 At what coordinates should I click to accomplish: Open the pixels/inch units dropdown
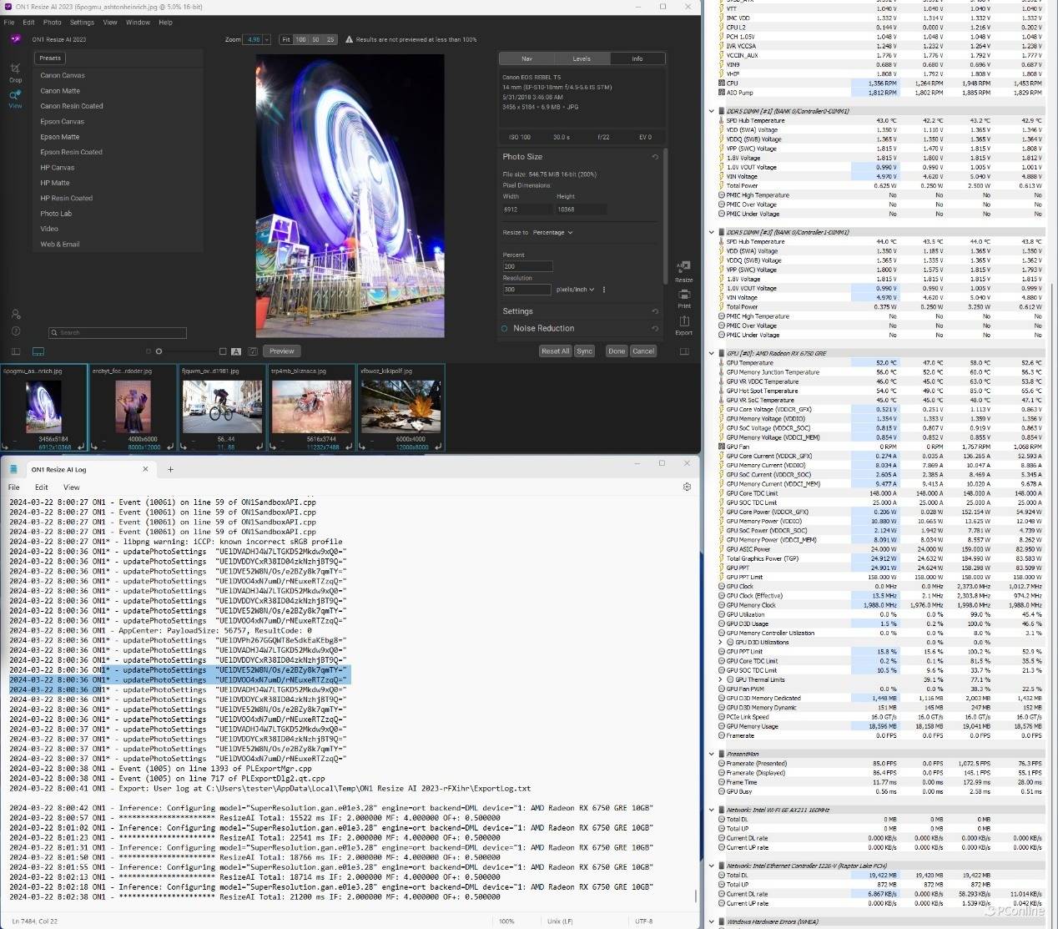click(576, 290)
